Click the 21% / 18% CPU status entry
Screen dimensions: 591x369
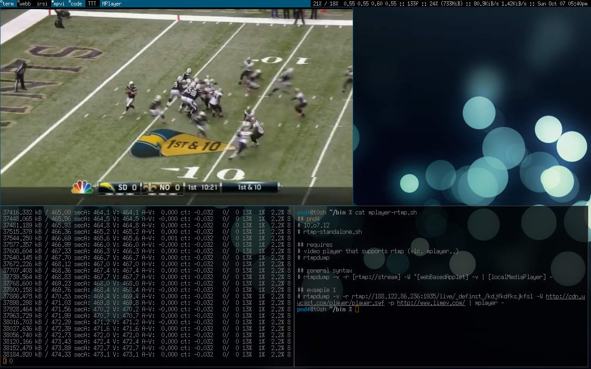(326, 4)
